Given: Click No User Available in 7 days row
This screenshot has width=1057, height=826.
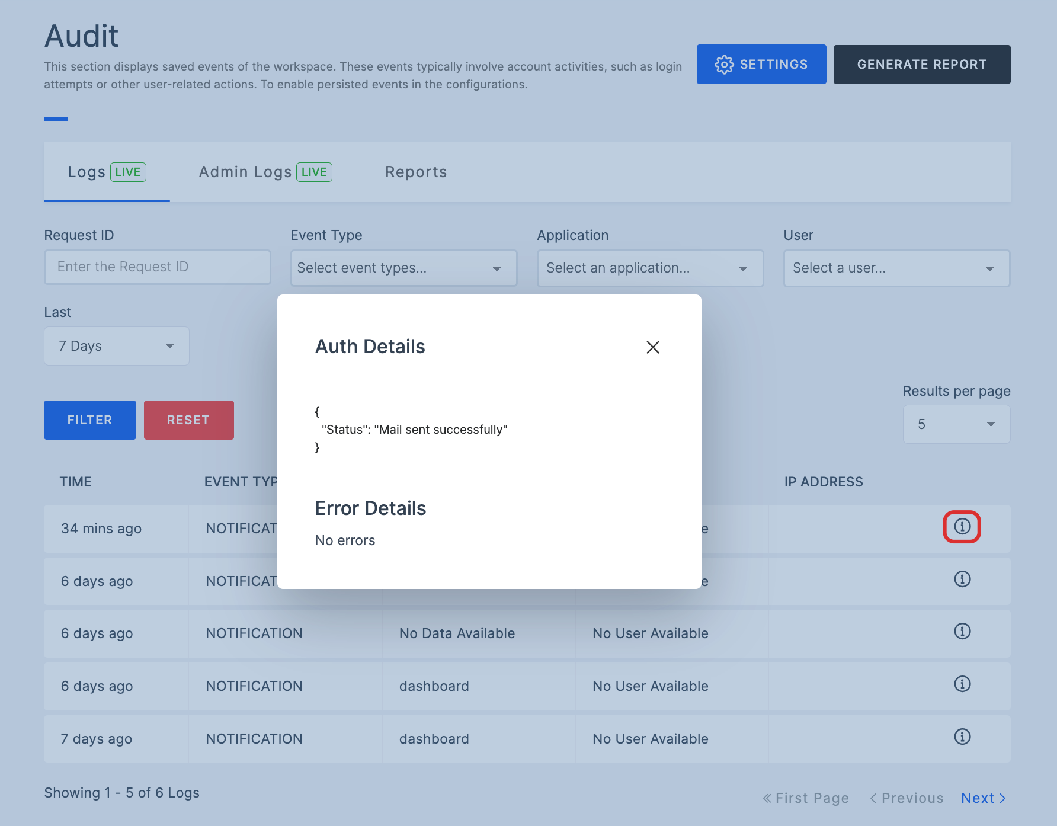Looking at the screenshot, I should tap(651, 739).
